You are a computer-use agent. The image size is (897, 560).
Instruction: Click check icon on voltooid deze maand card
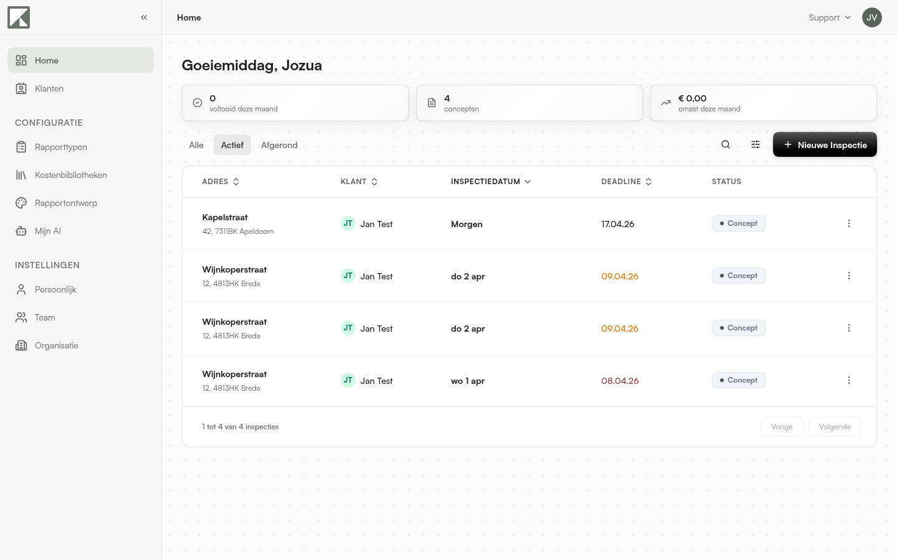click(197, 103)
